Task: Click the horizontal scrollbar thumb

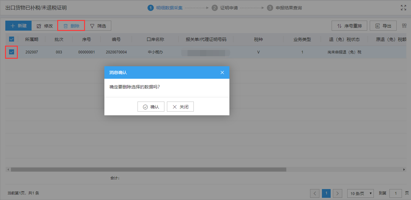Action: (148, 169)
